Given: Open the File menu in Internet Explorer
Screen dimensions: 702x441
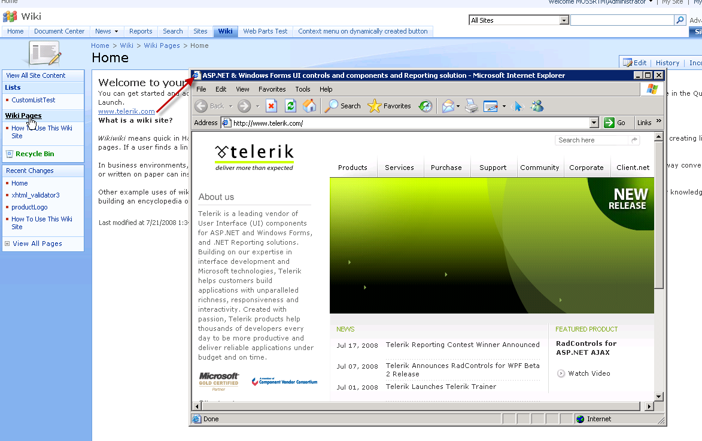Looking at the screenshot, I should coord(202,89).
